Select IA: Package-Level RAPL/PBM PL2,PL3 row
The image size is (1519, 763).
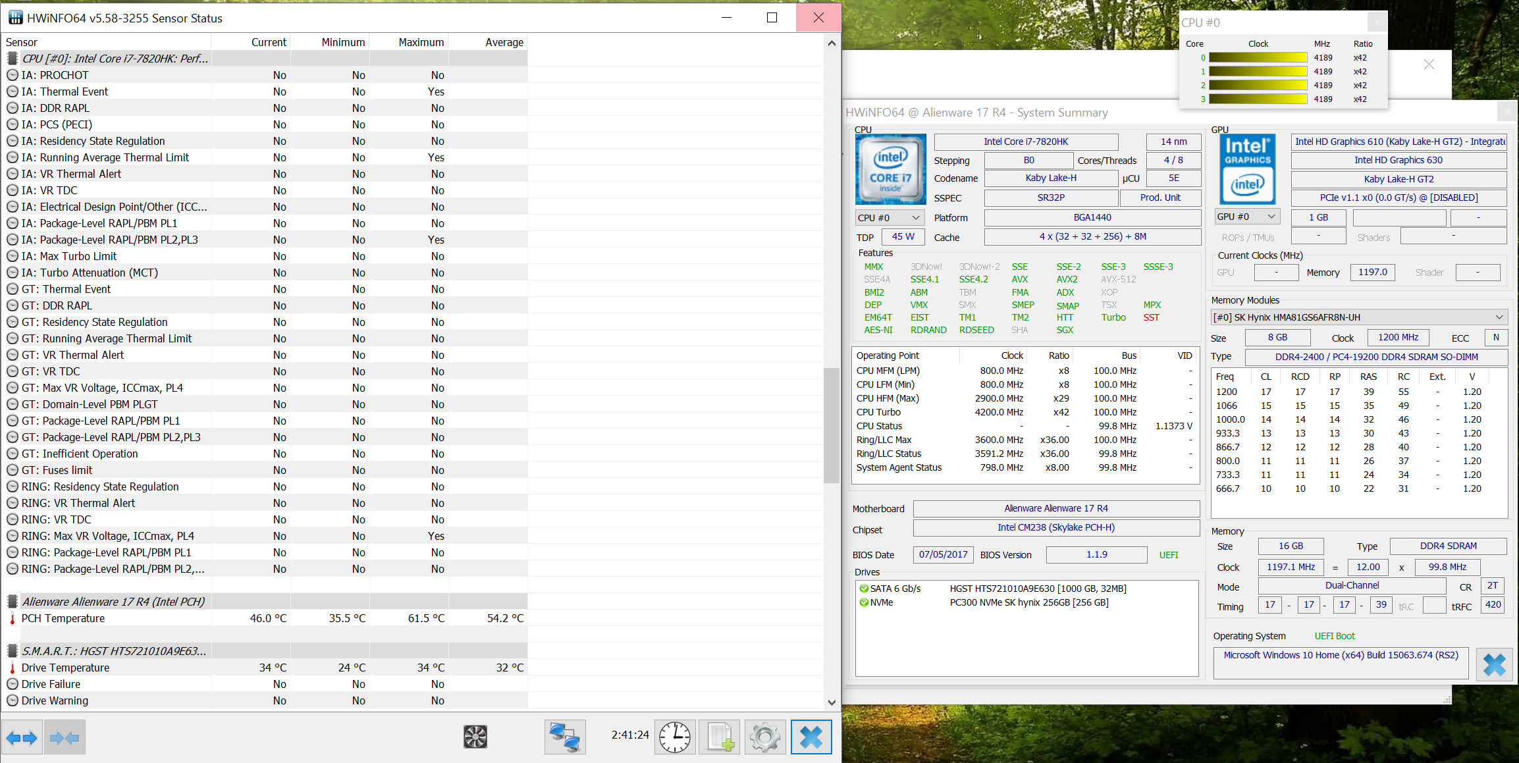click(265, 240)
